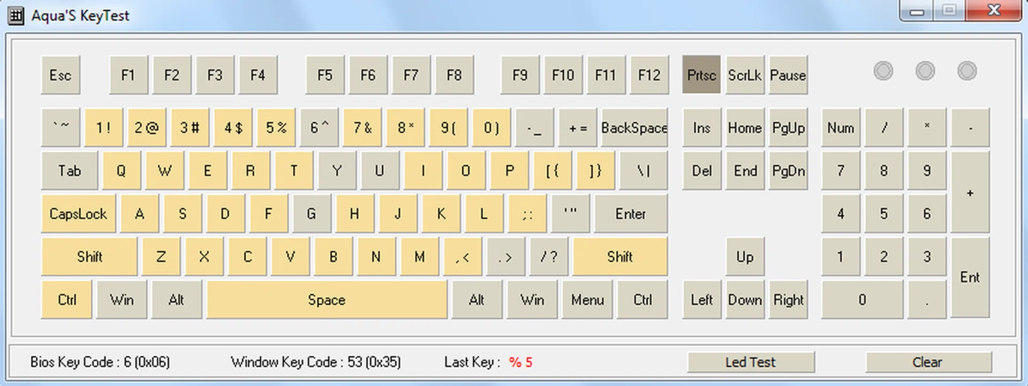Click the Aqua'S KeyTest title bar icon

pyautogui.click(x=16, y=16)
